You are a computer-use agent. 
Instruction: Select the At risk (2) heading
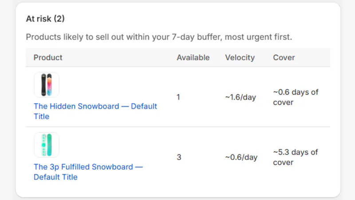tap(45, 19)
